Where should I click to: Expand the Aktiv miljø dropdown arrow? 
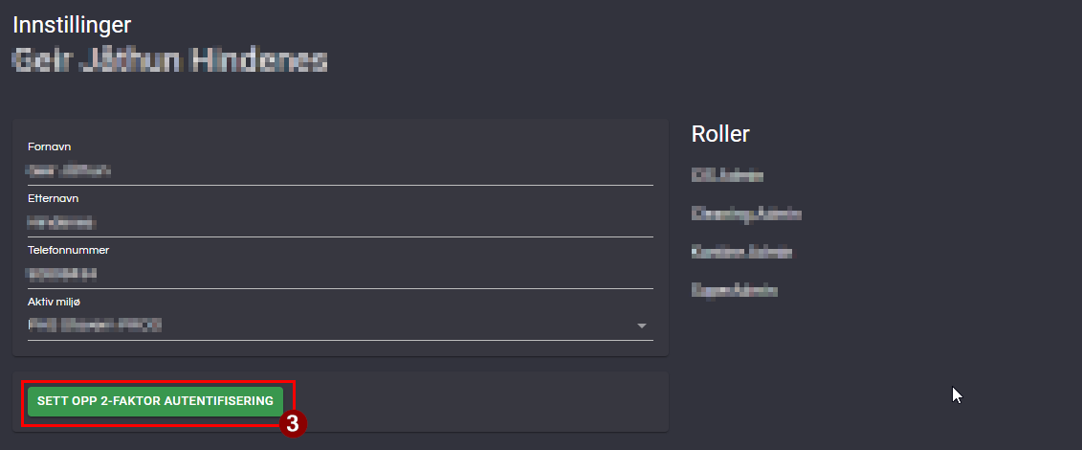[642, 326]
